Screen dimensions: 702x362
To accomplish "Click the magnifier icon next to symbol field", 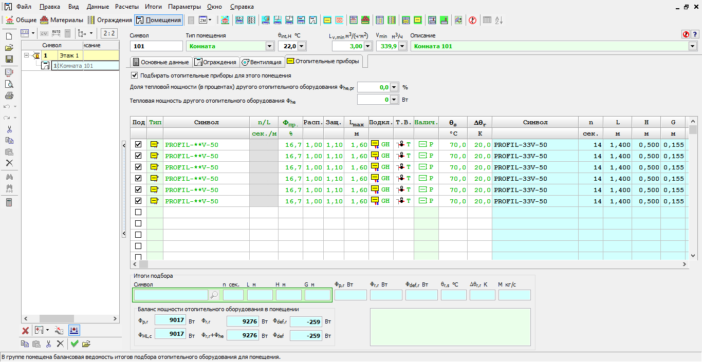I will coord(214,295).
